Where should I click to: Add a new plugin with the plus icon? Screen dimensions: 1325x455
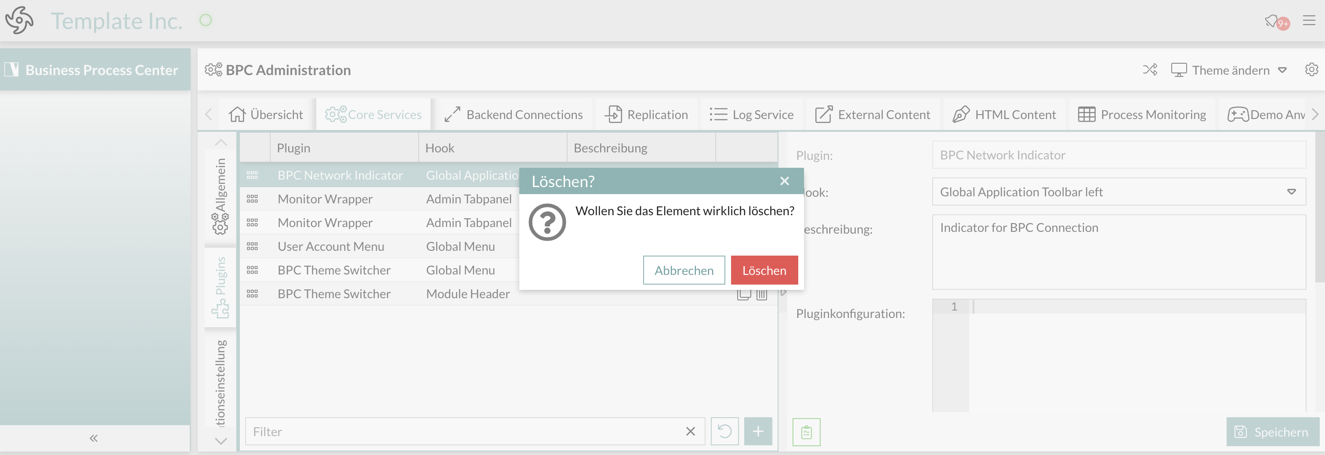pyautogui.click(x=758, y=431)
